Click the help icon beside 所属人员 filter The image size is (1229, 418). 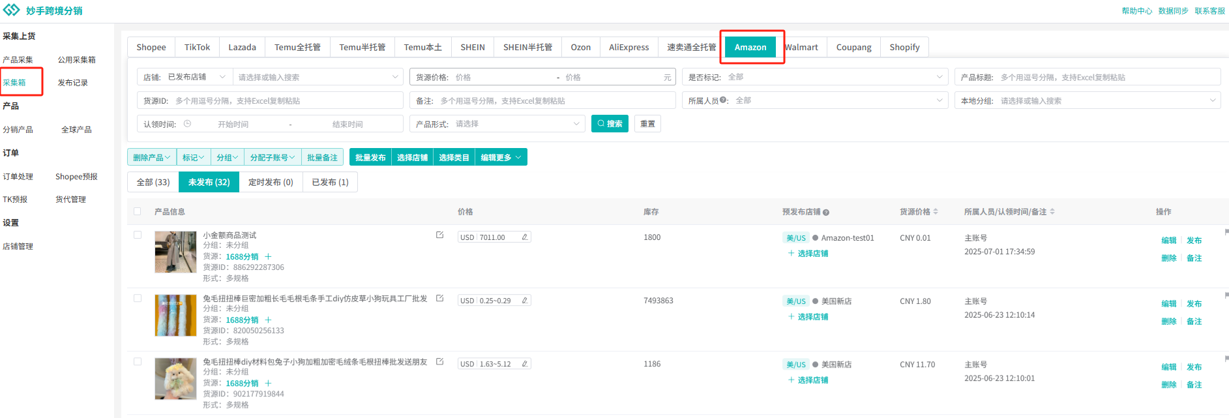coord(723,100)
